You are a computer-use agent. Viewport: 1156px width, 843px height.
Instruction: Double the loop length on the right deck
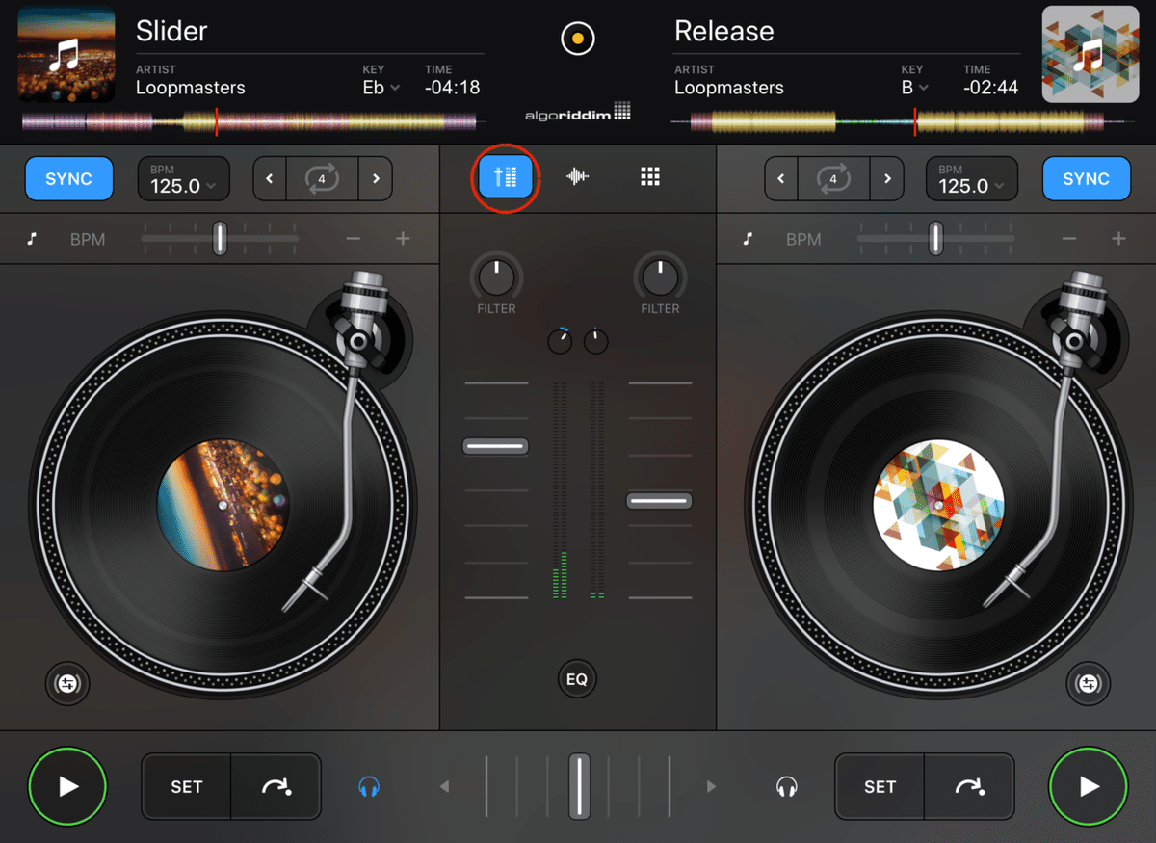[887, 179]
